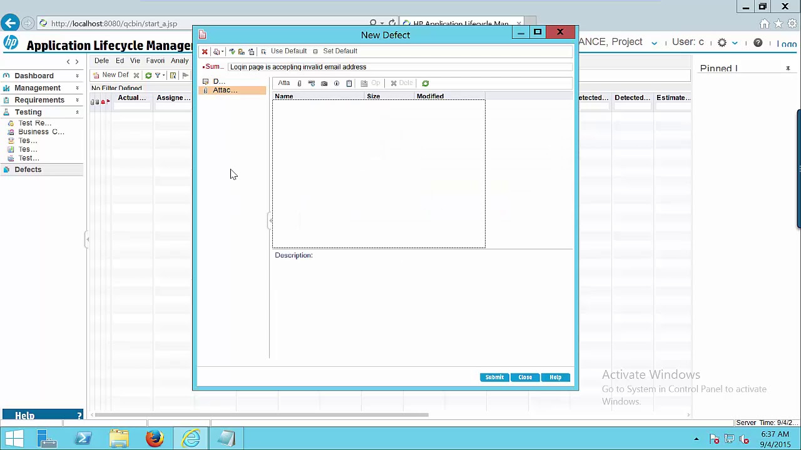Click the green refresh icon in attachments toolbar
The width and height of the screenshot is (801, 450).
[x=426, y=83]
